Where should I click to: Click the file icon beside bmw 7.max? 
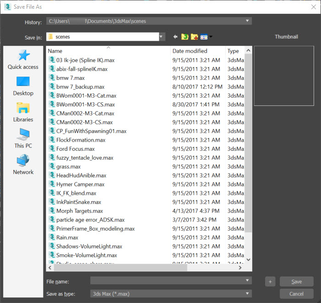point(52,77)
